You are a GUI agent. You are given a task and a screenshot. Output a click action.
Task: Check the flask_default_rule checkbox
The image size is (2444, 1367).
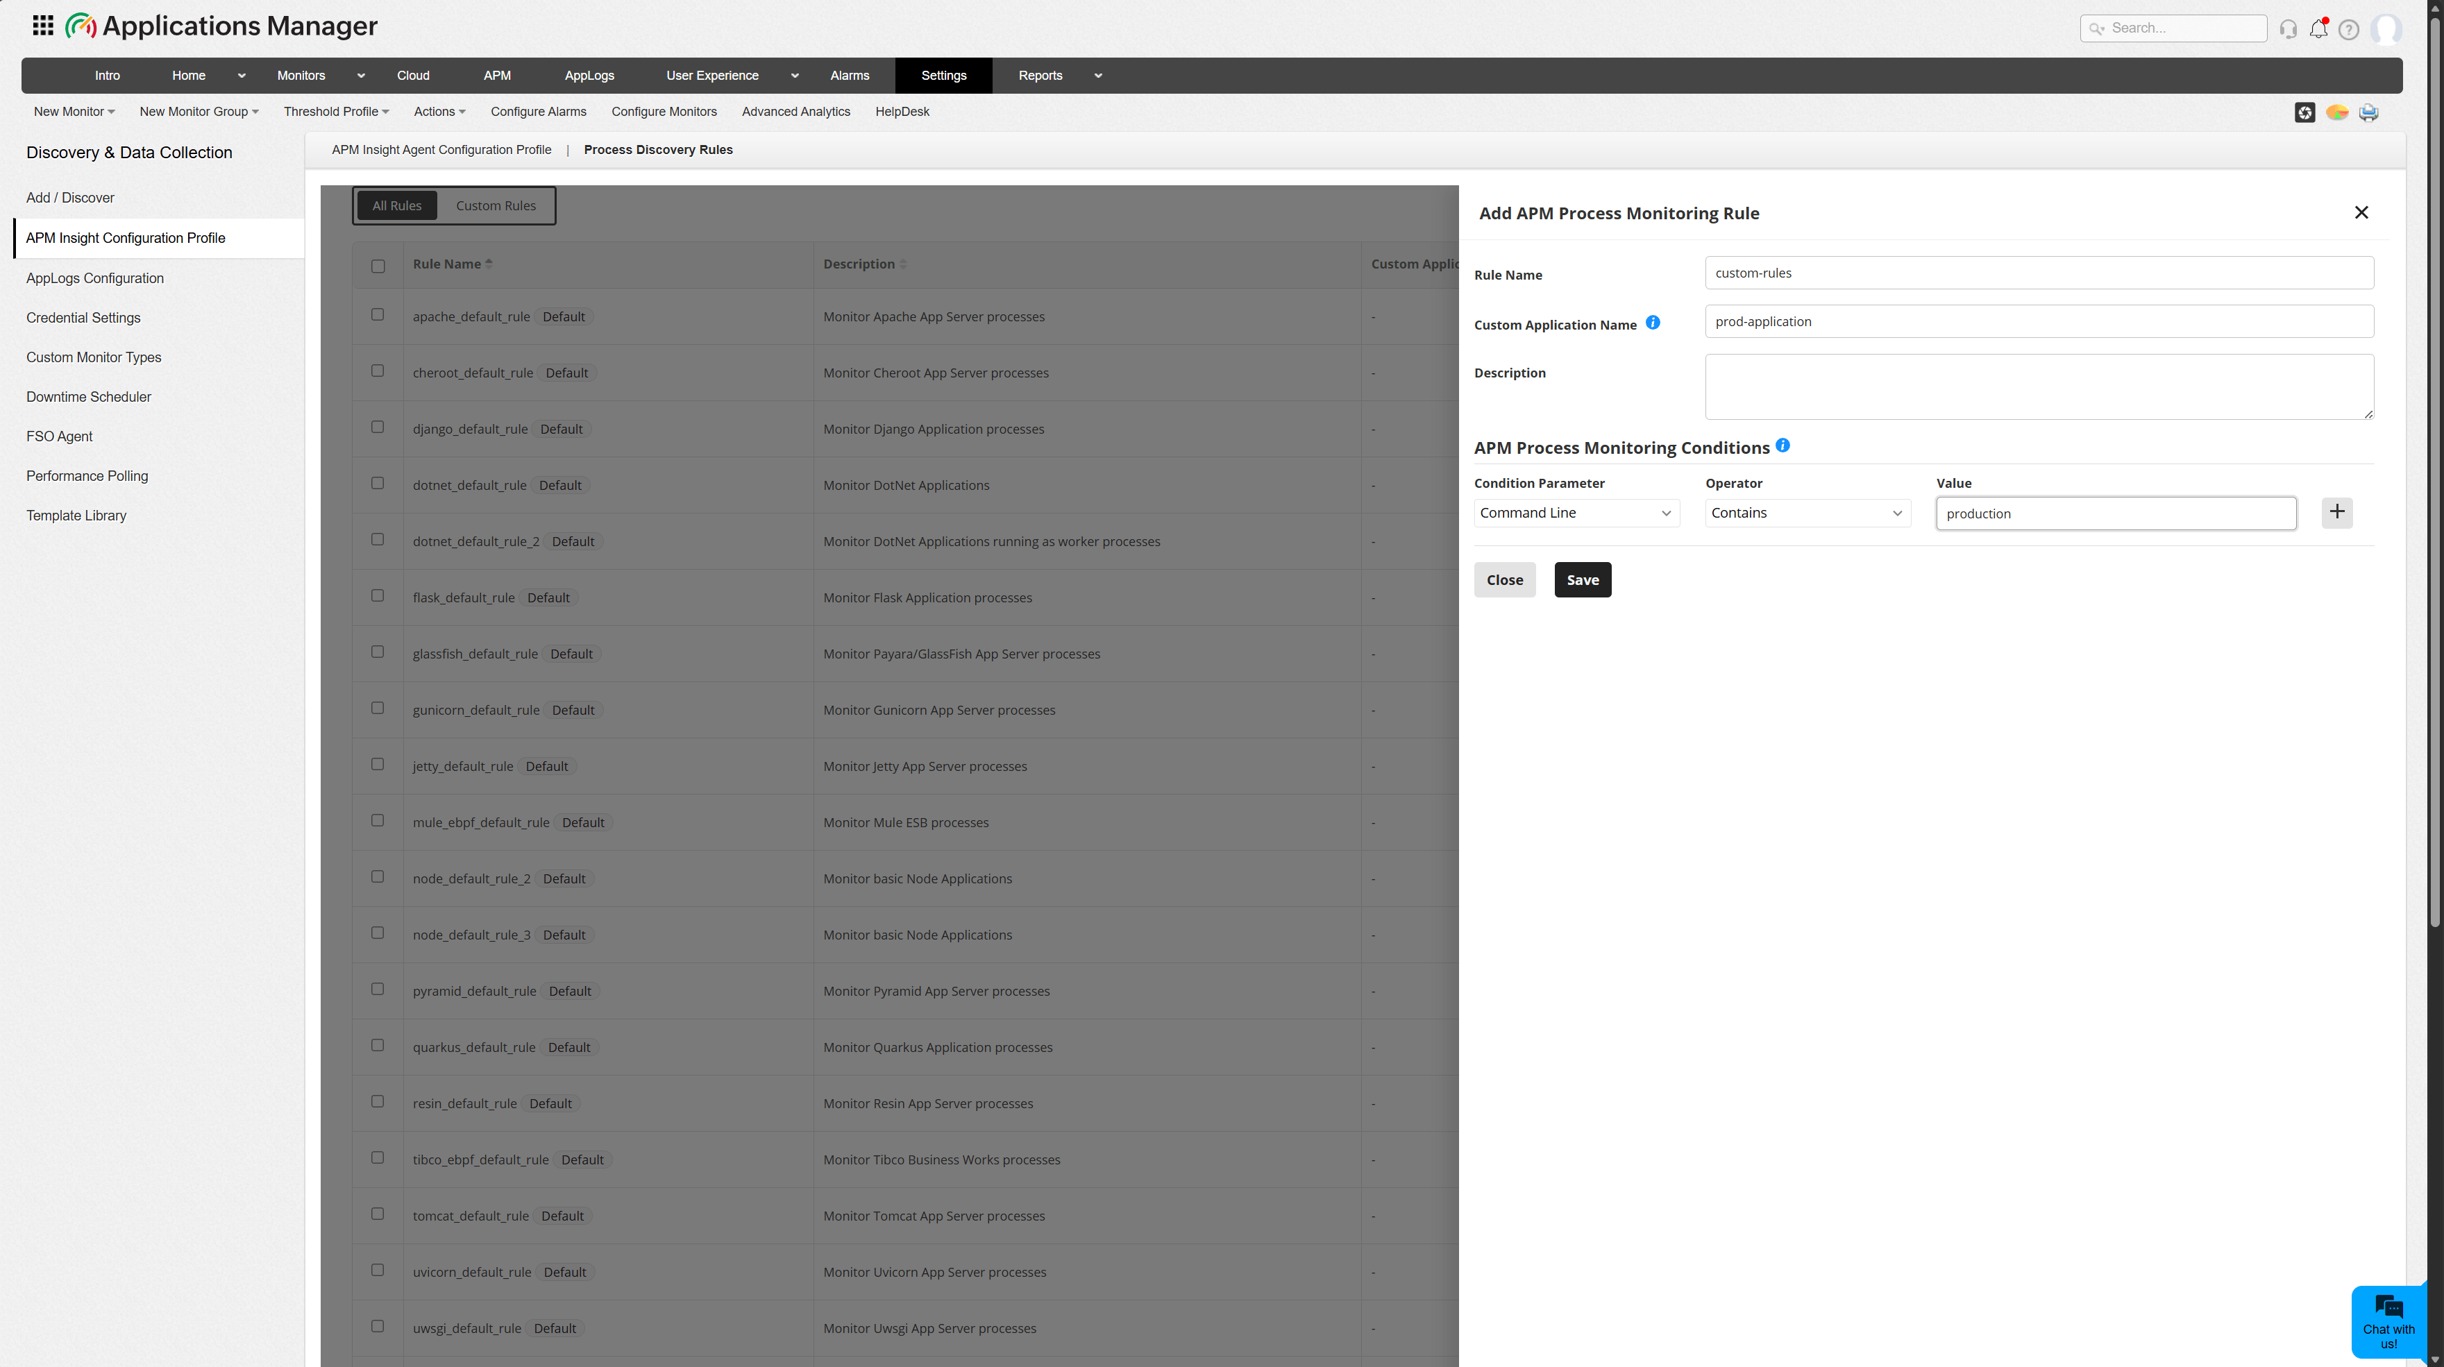pyautogui.click(x=378, y=596)
